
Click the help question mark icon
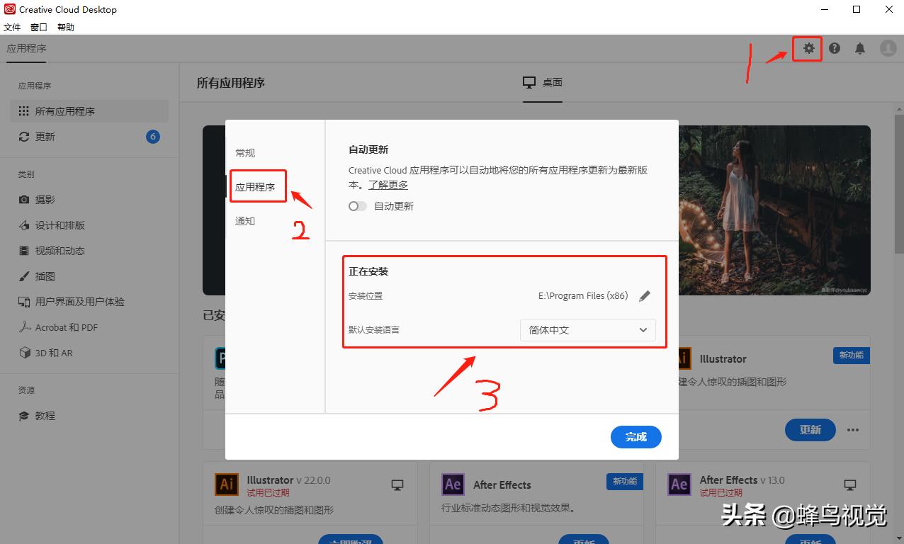point(834,48)
